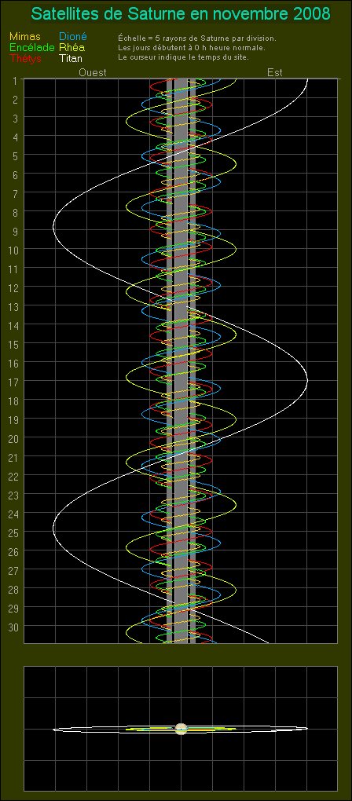Click the Est direction label
The width and height of the screenshot is (352, 801).
pos(275,72)
